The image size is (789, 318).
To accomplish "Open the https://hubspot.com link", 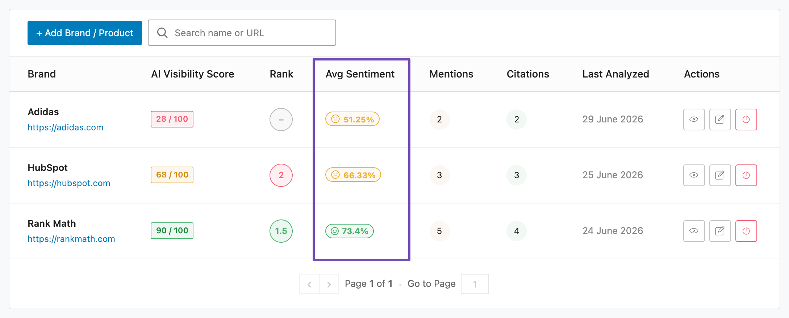I will click(69, 183).
